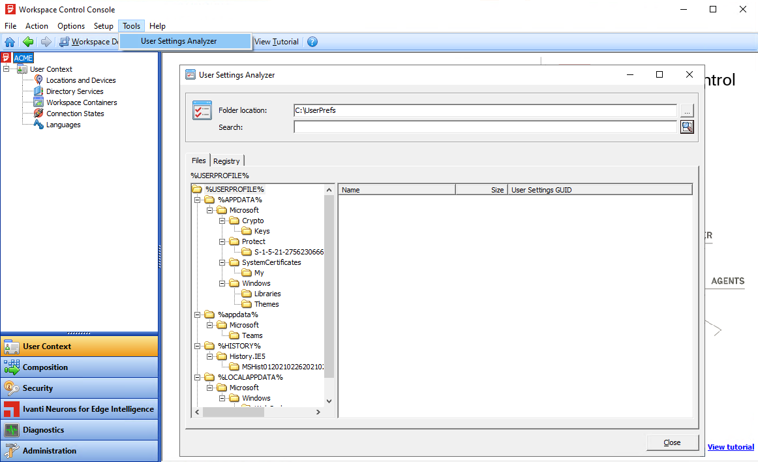This screenshot has width=758, height=462.
Task: Click the grey forward arrow icon
Action: tap(46, 42)
